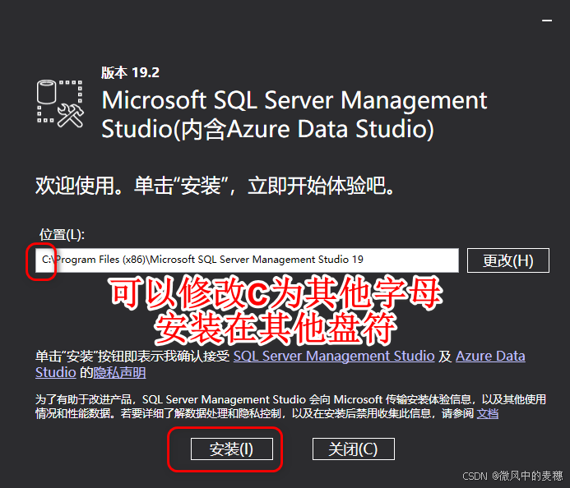This screenshot has width=570, height=488.
Task: Click the 版本 19.2 version text
Action: [x=130, y=72]
